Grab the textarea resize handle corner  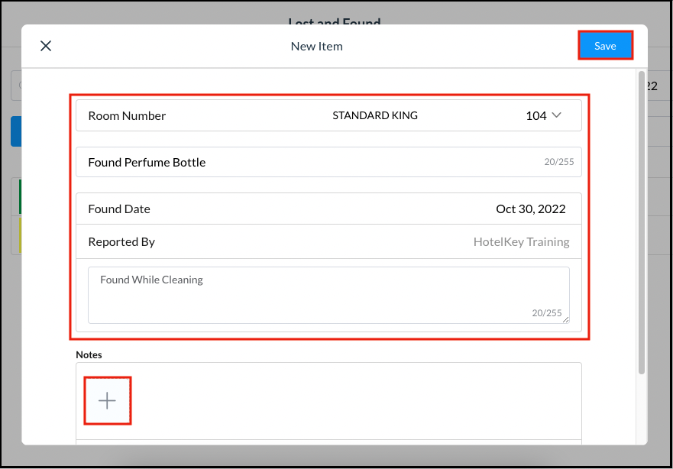pyautogui.click(x=565, y=319)
